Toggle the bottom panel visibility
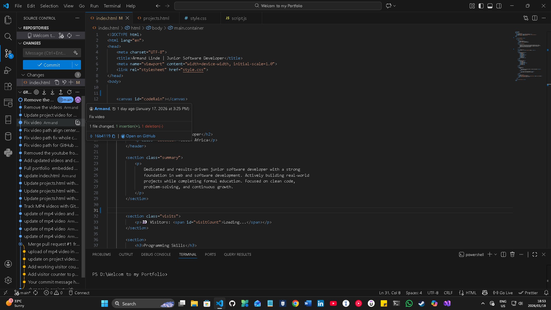Image resolution: width=551 pixels, height=310 pixels. click(490, 6)
